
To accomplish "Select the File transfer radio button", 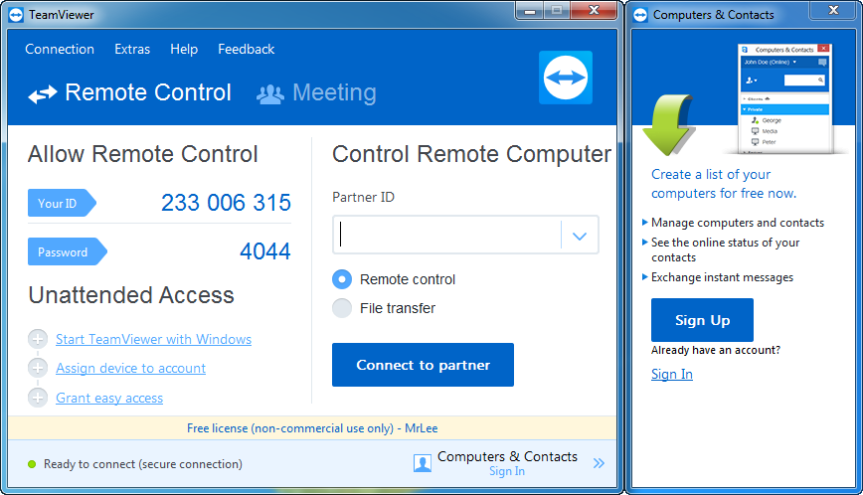I will 342,308.
